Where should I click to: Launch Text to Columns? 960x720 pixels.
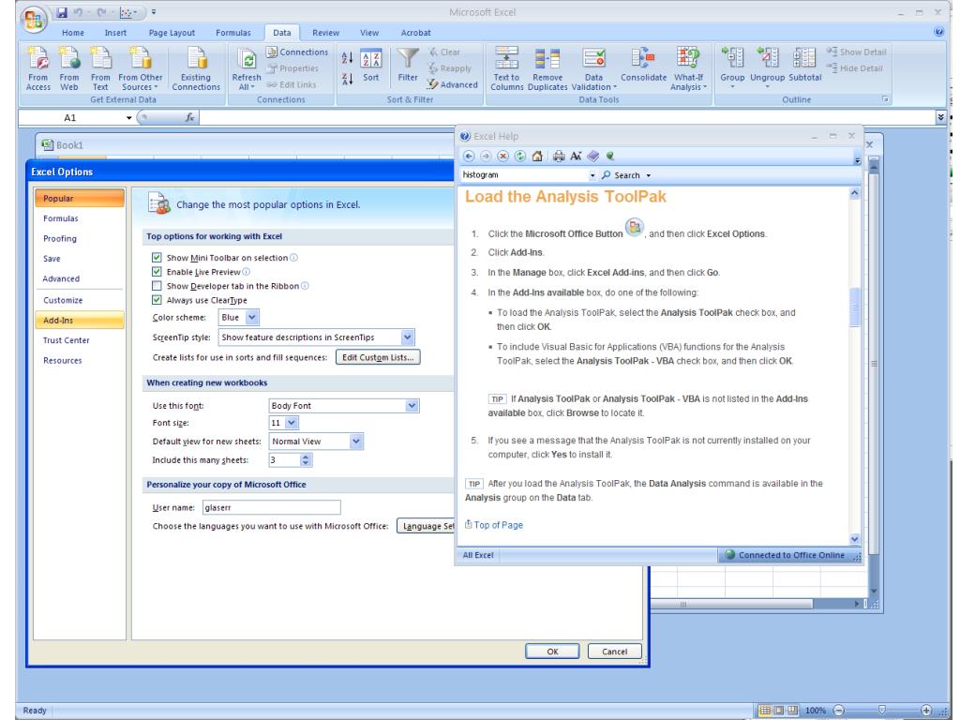[506, 69]
